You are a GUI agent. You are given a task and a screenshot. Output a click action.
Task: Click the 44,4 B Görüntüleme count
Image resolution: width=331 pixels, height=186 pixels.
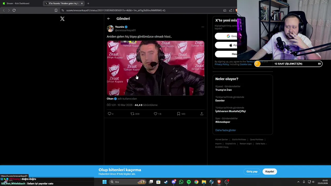point(146,105)
